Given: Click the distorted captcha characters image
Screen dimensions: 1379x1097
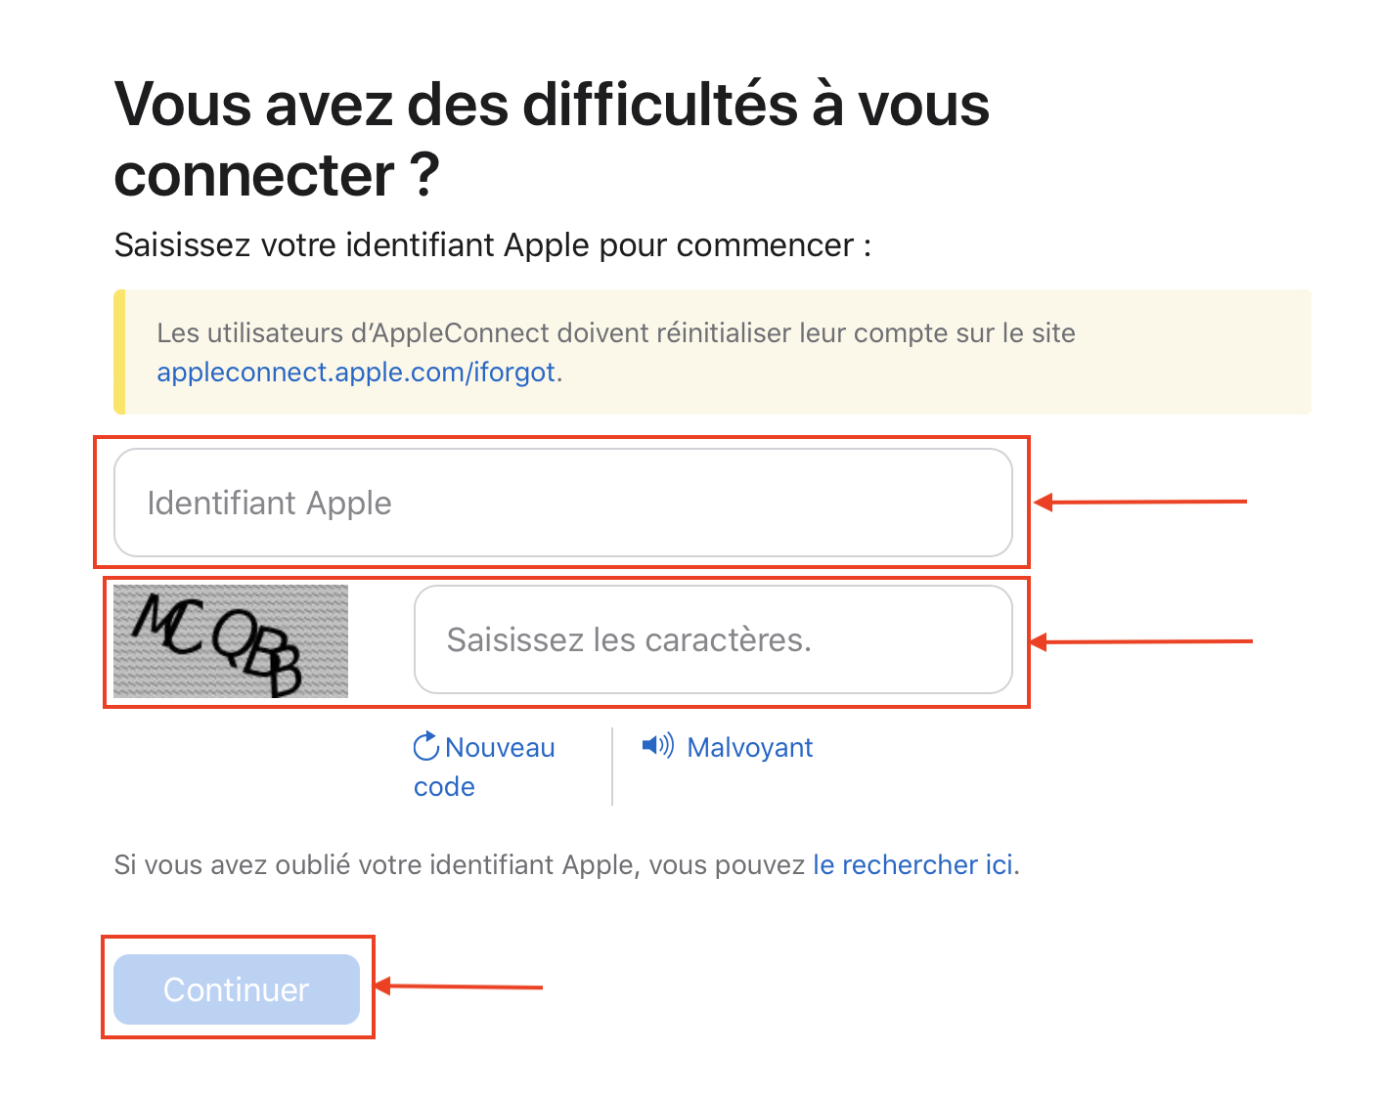Looking at the screenshot, I should coord(230,640).
